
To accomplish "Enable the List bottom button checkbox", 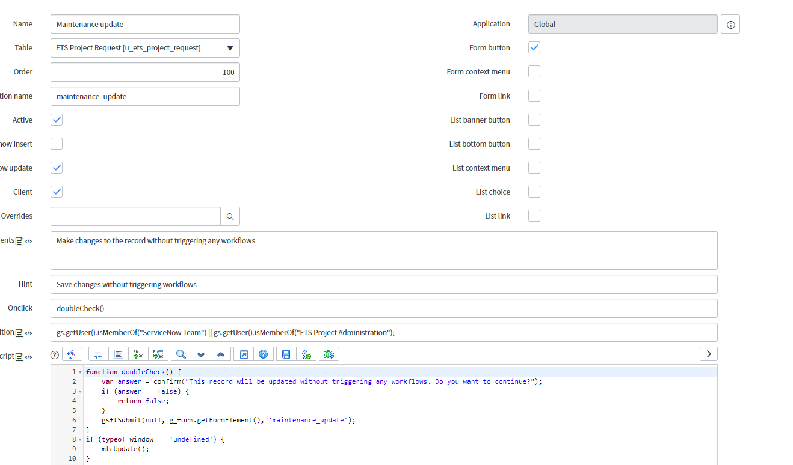I will (534, 144).
